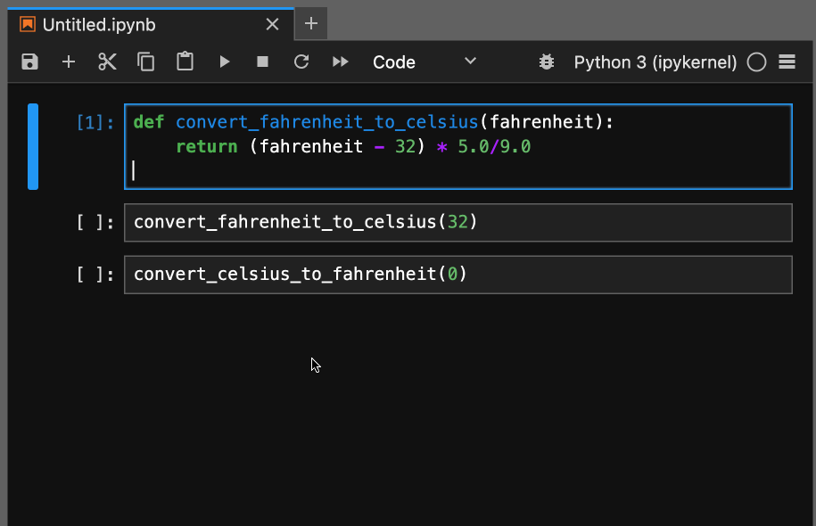The image size is (816, 526).
Task: Cut selected cell with scissors icon
Action: pyautogui.click(x=107, y=62)
